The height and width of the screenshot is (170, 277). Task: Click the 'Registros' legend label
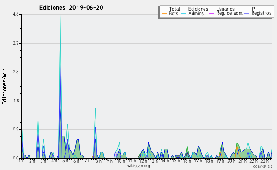tap(261, 13)
